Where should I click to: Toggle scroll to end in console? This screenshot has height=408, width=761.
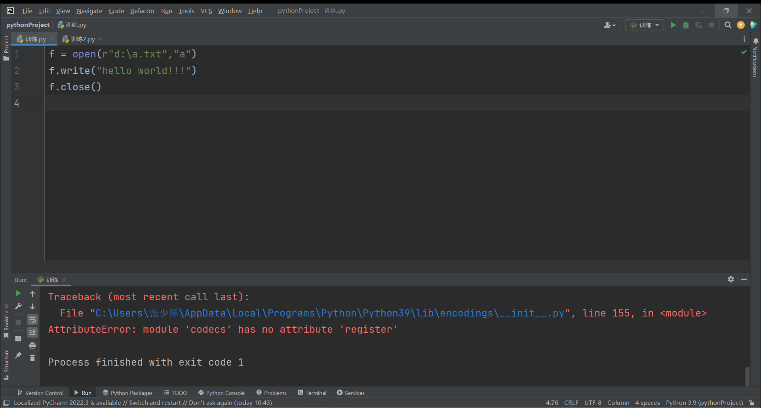click(32, 332)
